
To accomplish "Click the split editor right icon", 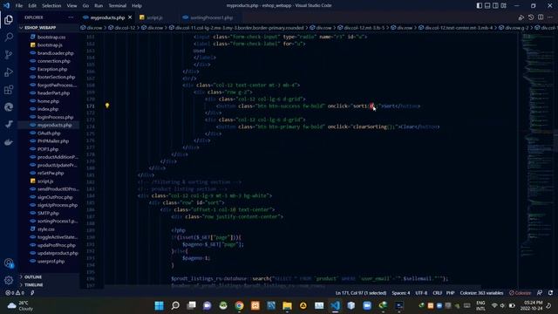I will (541, 17).
